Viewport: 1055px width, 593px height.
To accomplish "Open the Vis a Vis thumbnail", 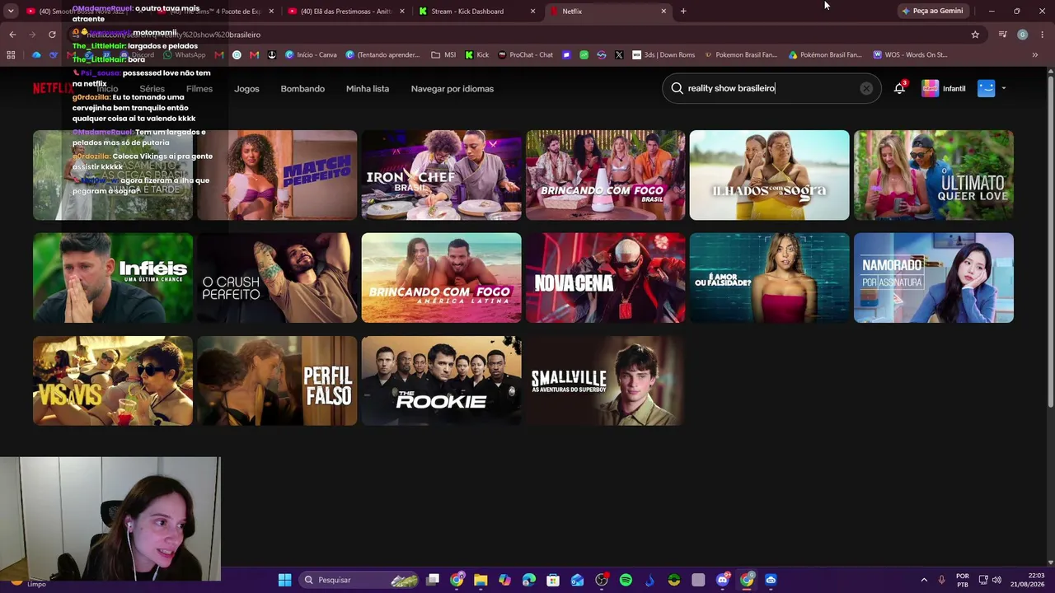I will pyautogui.click(x=113, y=381).
